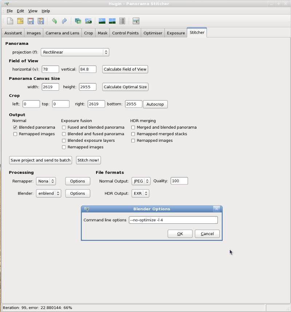Viewport: 291px width, 312px height.
Task: Select the Stitcher tab
Action: pos(197,32)
